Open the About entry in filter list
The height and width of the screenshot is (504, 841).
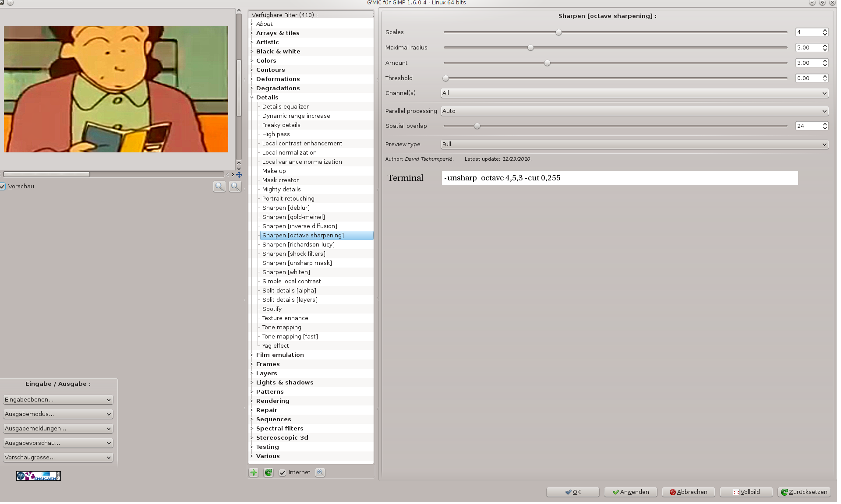point(265,24)
